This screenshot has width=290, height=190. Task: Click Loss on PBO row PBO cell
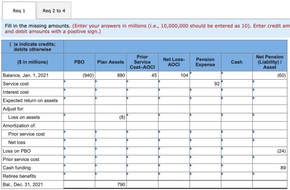[79, 151]
